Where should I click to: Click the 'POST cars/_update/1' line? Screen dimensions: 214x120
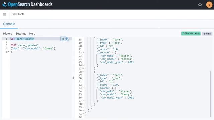pos(24,45)
